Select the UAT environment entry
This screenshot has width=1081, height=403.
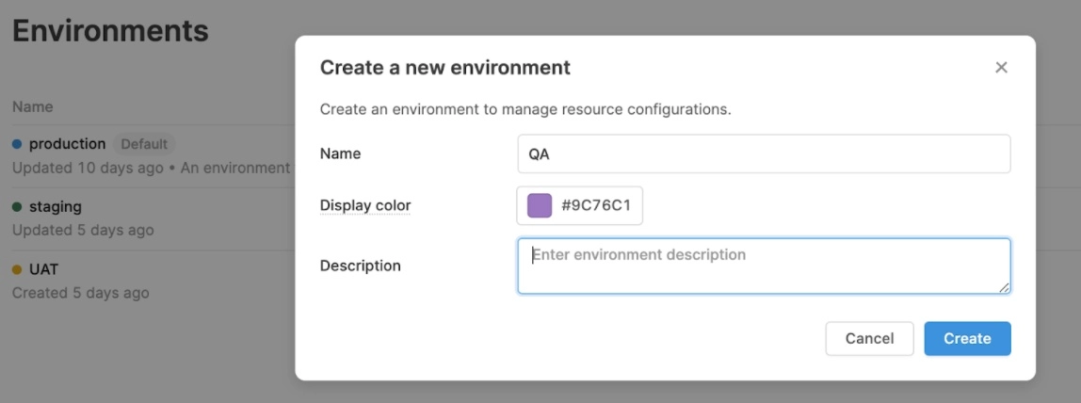pyautogui.click(x=43, y=269)
